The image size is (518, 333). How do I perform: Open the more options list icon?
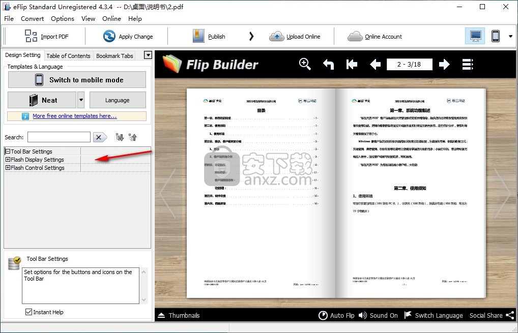pos(468,65)
